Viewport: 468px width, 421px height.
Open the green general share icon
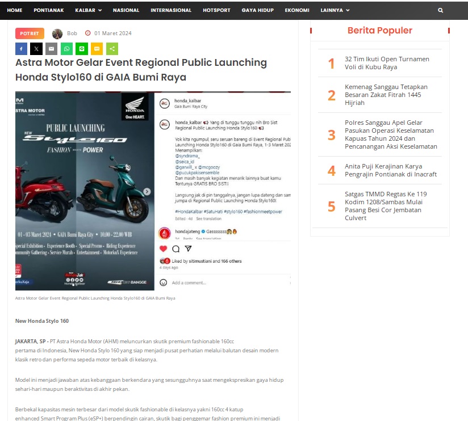(x=112, y=49)
